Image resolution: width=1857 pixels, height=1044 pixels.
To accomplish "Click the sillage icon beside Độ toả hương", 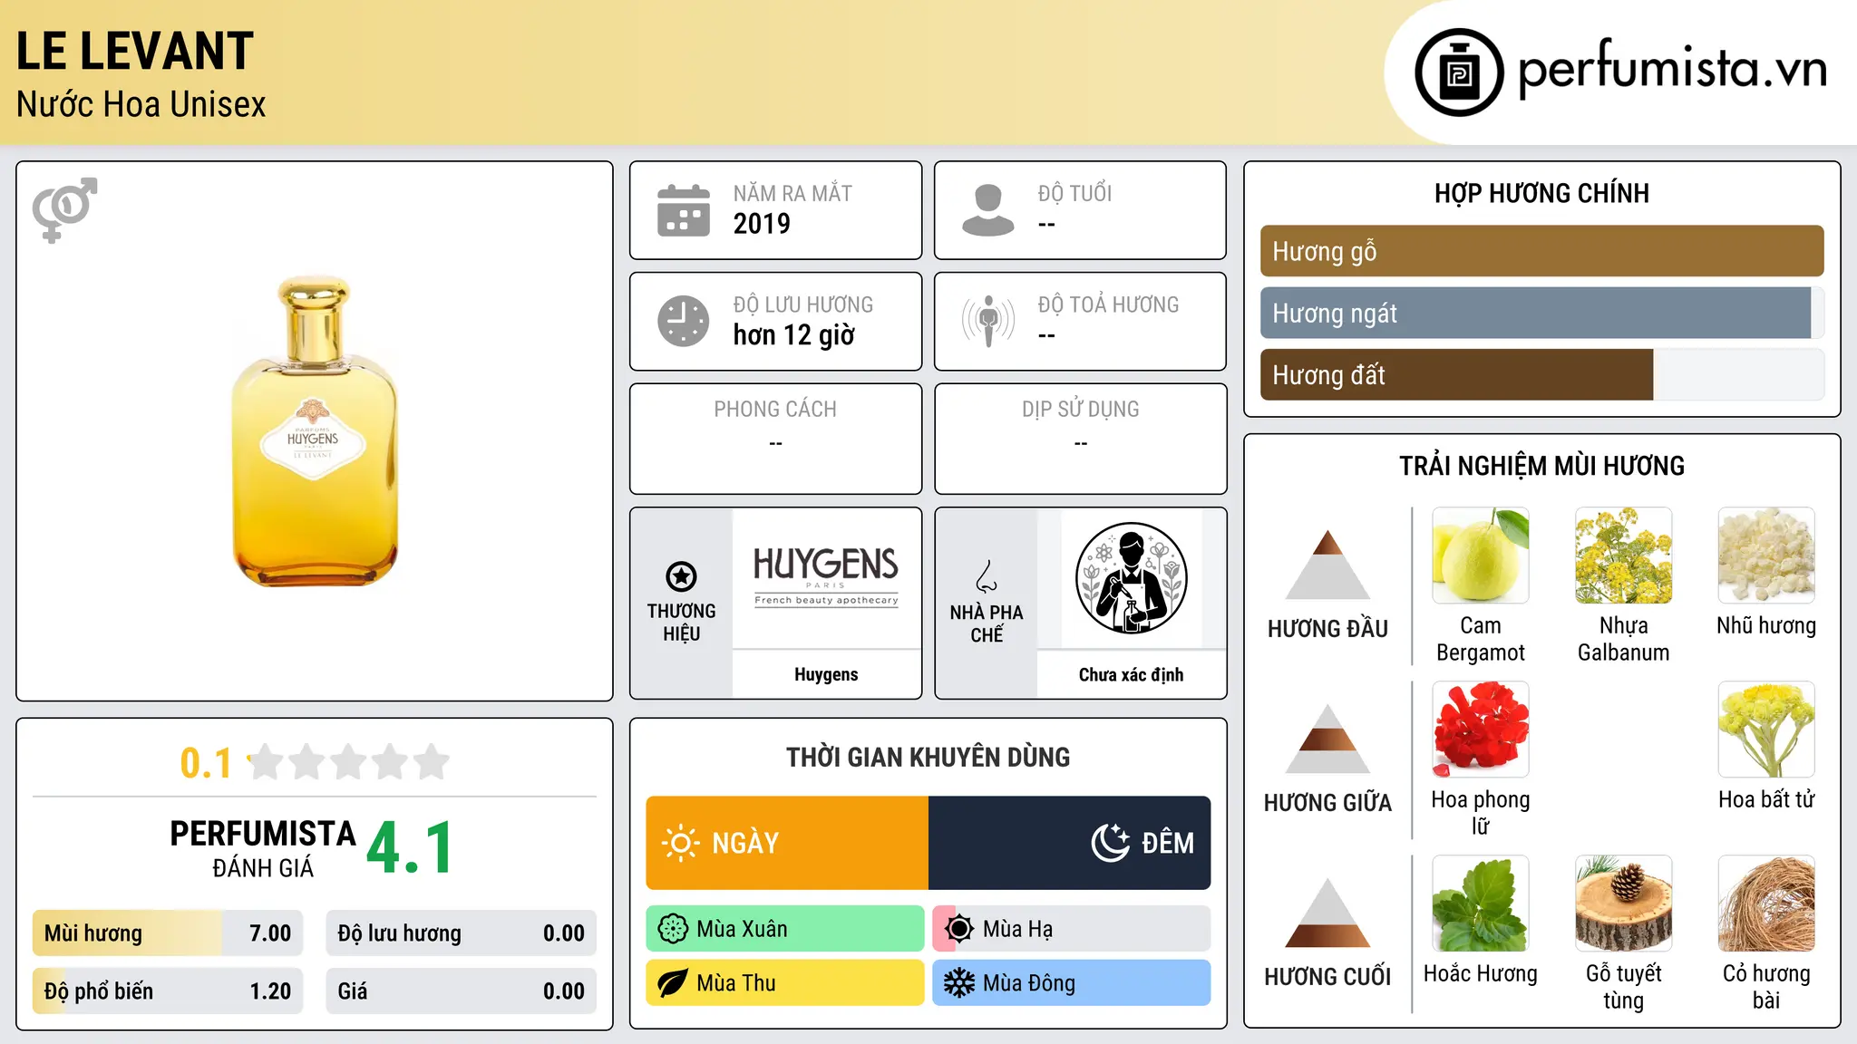I will pyautogui.click(x=988, y=321).
